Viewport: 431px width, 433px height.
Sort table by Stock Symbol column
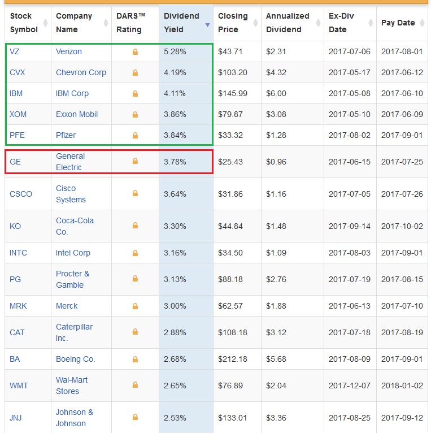click(x=24, y=23)
